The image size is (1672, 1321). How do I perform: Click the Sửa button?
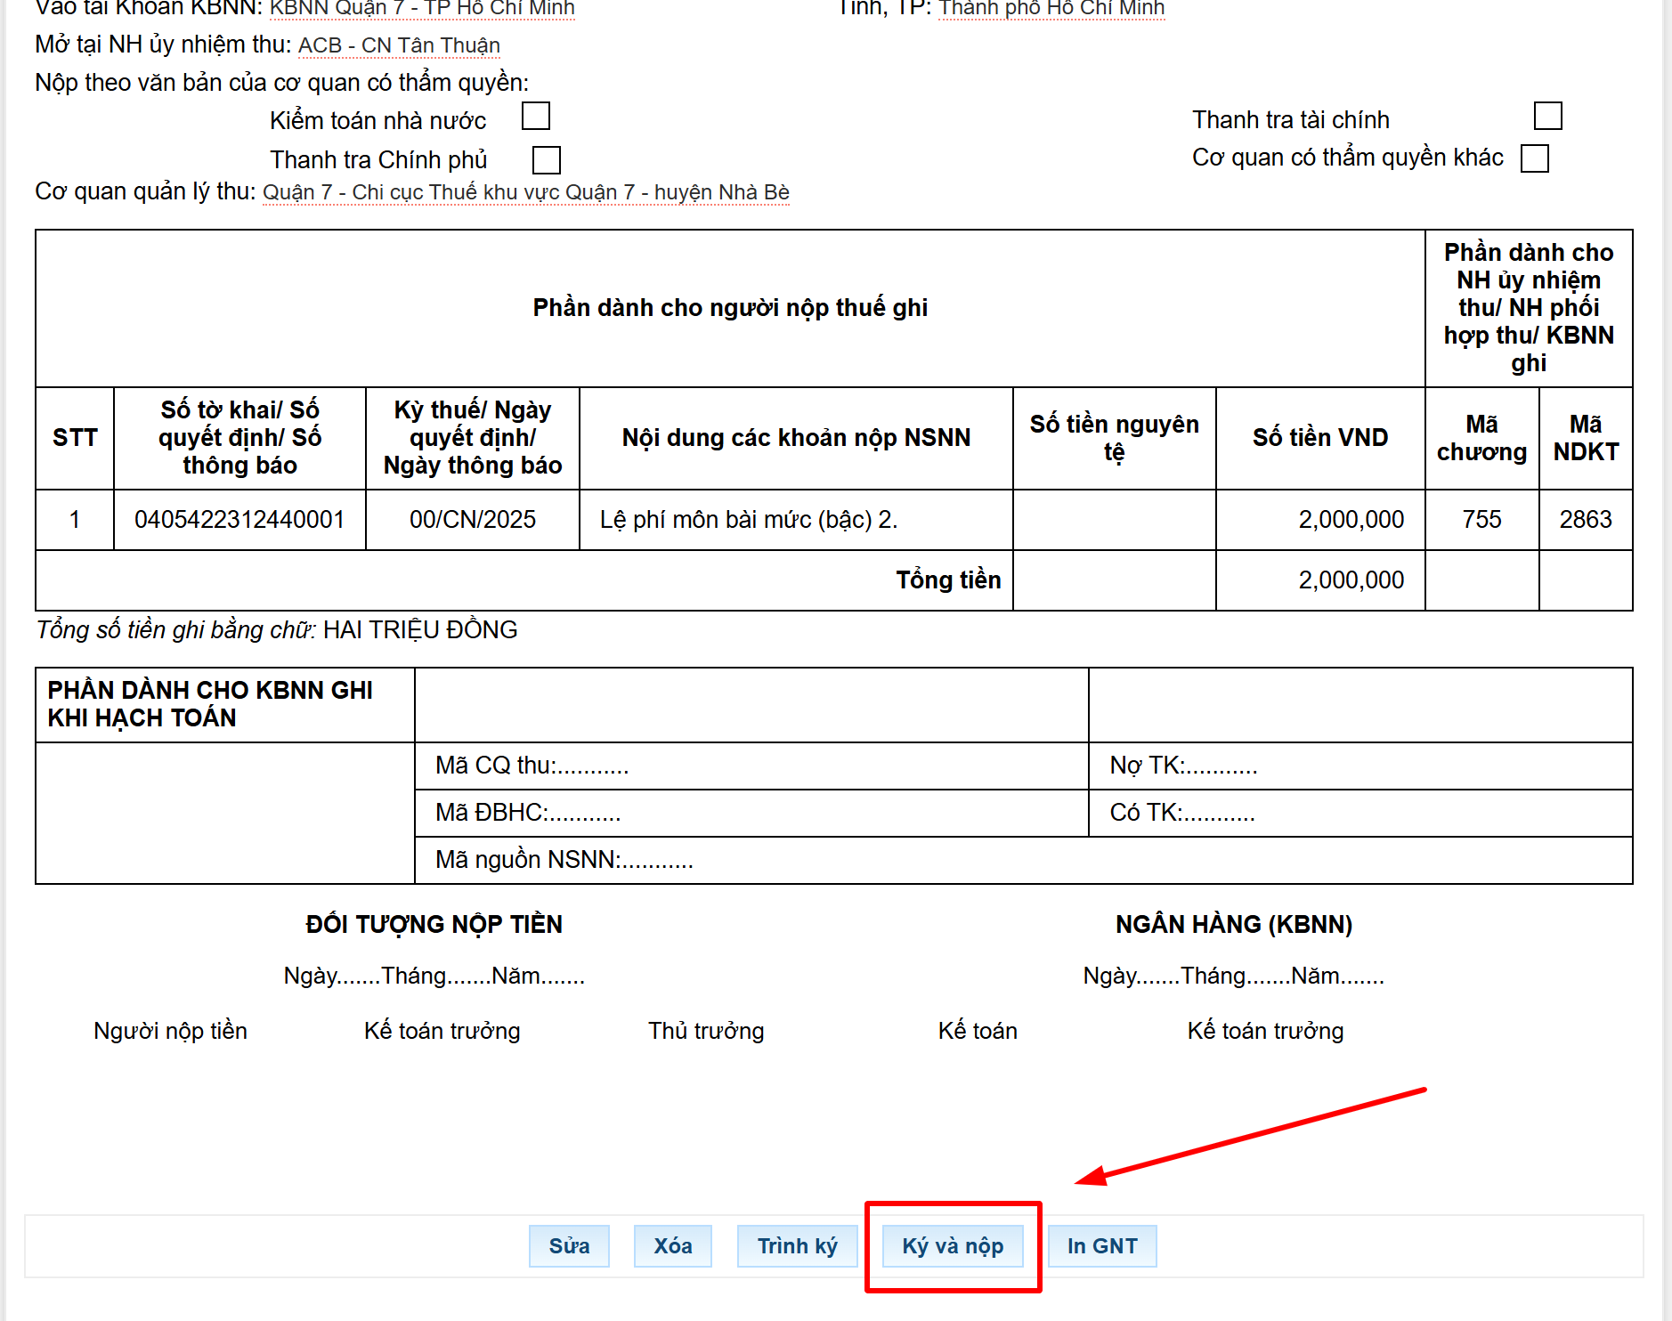pyautogui.click(x=569, y=1245)
